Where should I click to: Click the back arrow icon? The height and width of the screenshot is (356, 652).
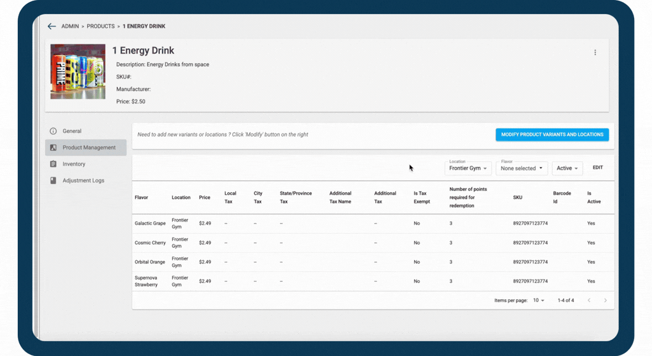52,27
